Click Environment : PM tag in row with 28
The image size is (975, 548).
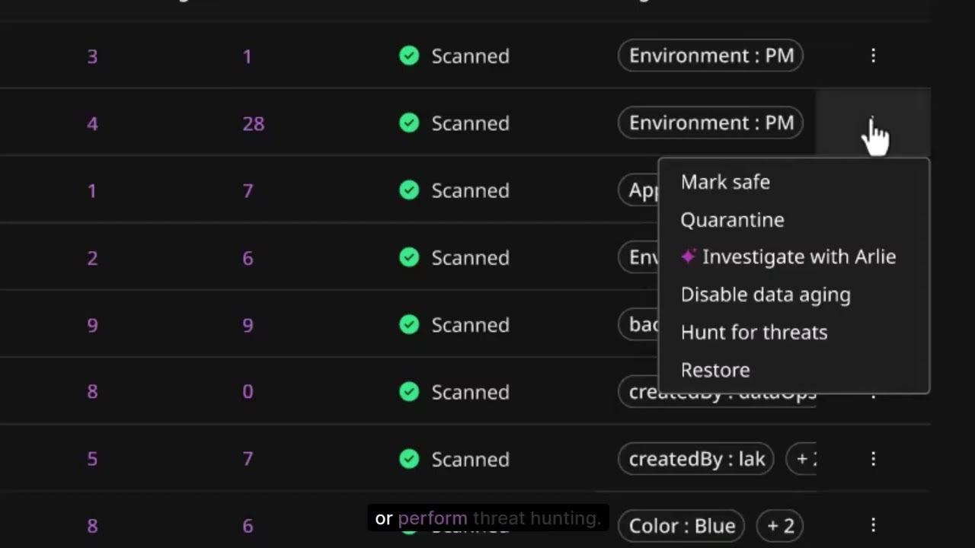(711, 123)
